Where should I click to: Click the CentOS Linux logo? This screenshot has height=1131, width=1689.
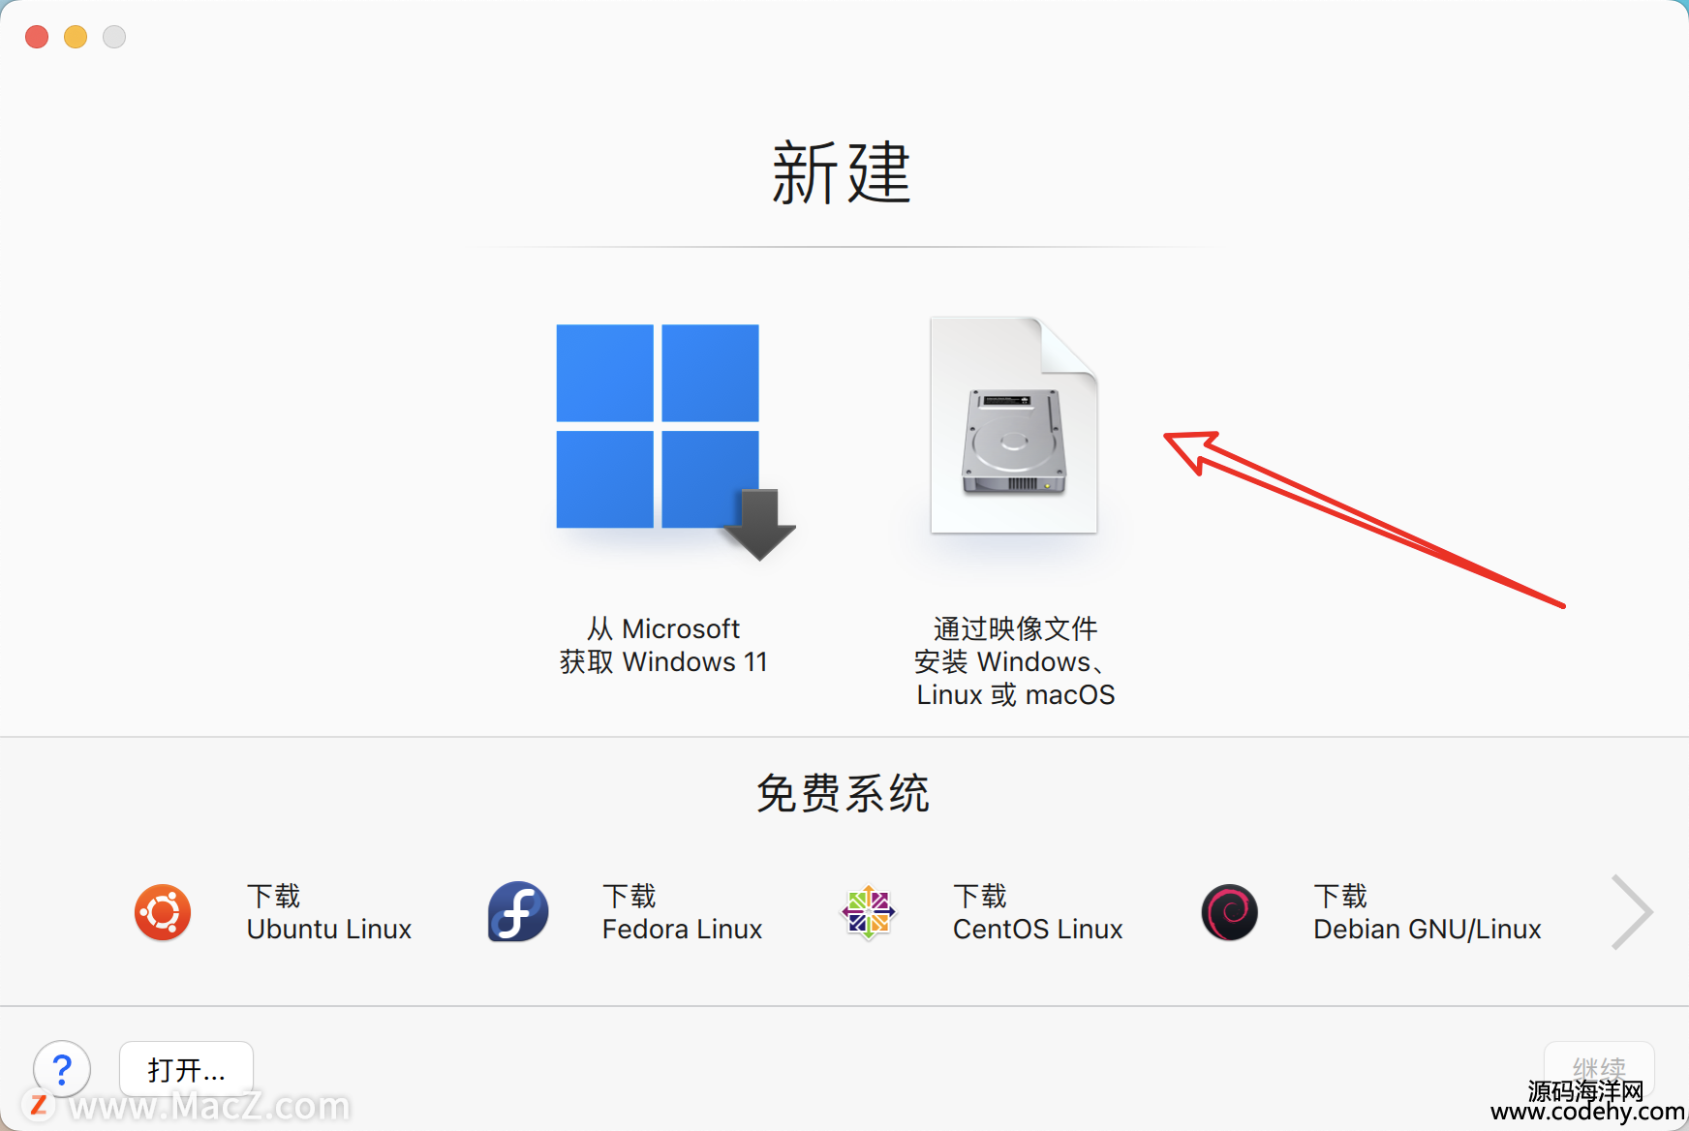pos(869,912)
